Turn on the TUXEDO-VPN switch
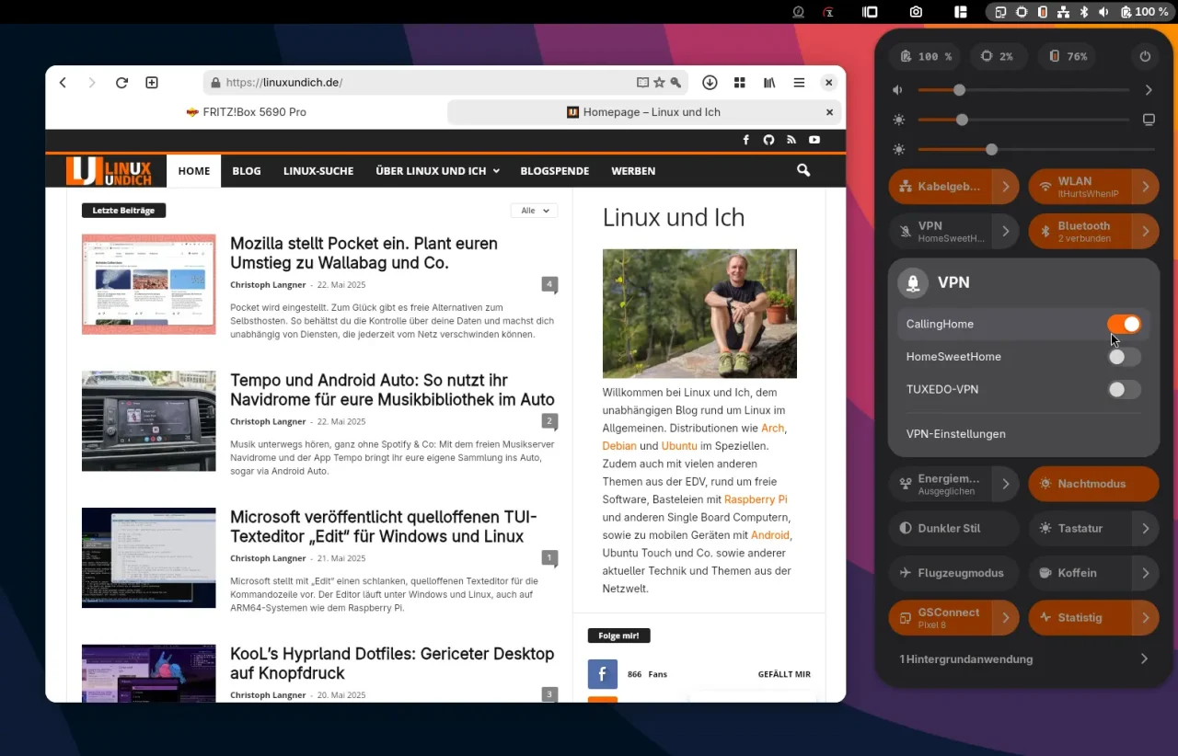1178x756 pixels. point(1124,390)
